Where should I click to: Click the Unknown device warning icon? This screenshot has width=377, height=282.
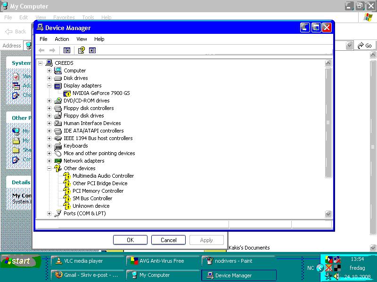pyautogui.click(x=67, y=206)
